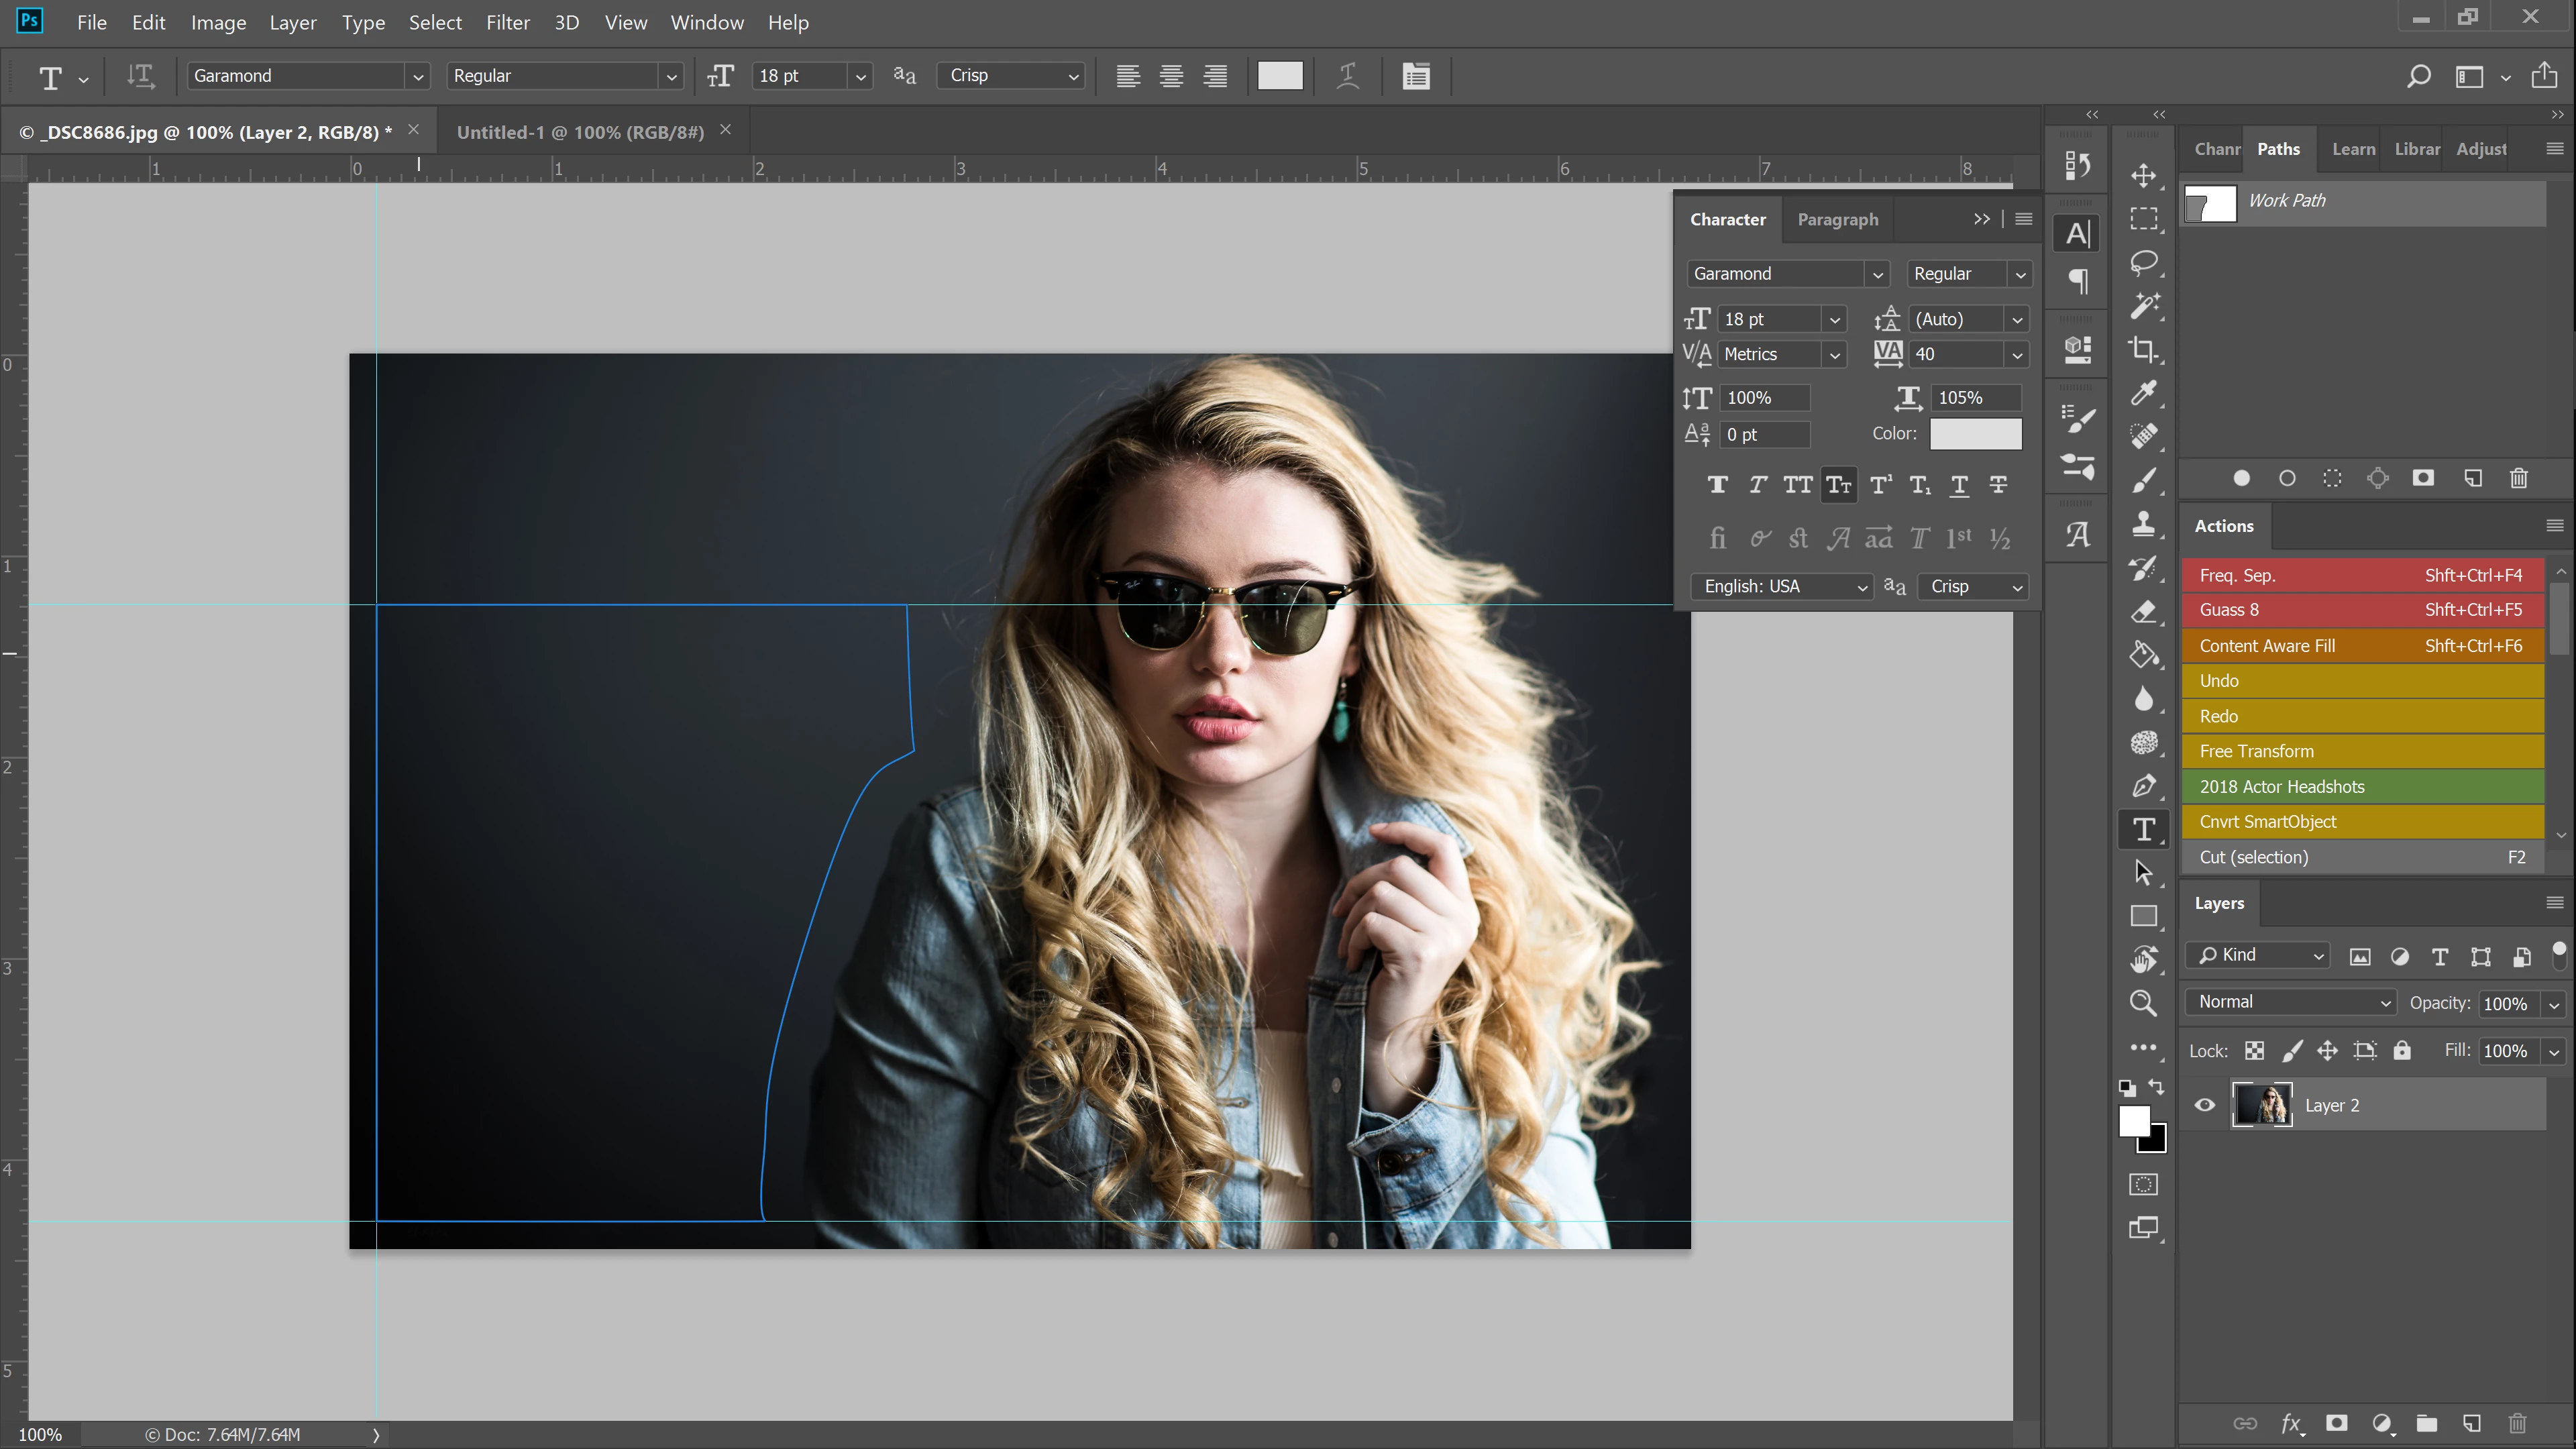The width and height of the screenshot is (2576, 1449).
Task: Click load path as selection icon
Action: click(2332, 478)
